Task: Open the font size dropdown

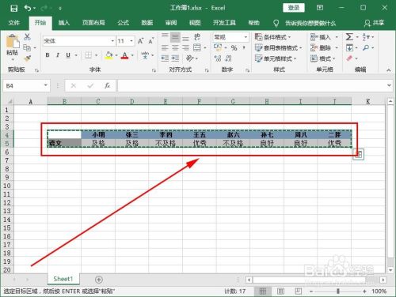Action: pyautogui.click(x=131, y=41)
